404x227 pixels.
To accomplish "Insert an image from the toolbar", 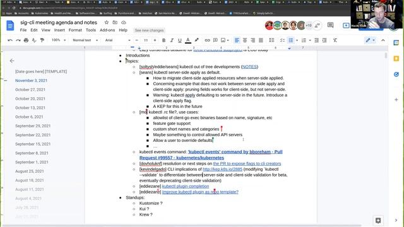I will tap(223, 40).
